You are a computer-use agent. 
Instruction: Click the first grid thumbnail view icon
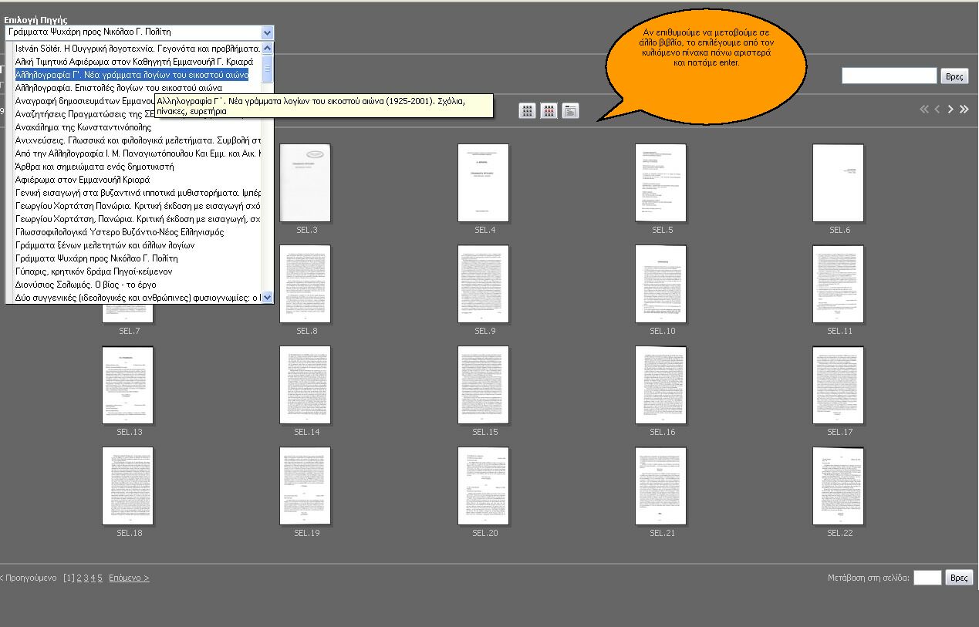click(x=527, y=111)
